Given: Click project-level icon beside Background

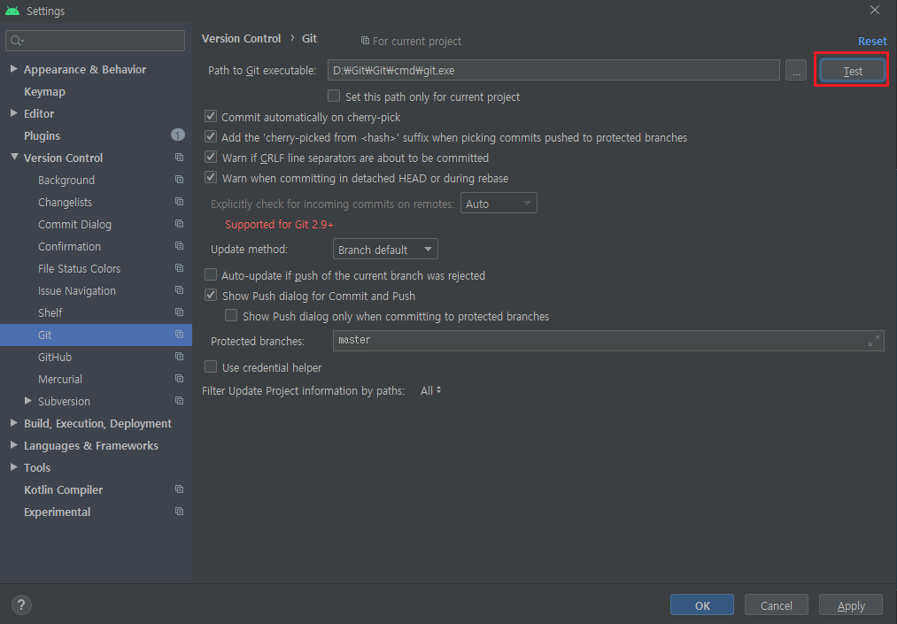Looking at the screenshot, I should pyautogui.click(x=179, y=180).
